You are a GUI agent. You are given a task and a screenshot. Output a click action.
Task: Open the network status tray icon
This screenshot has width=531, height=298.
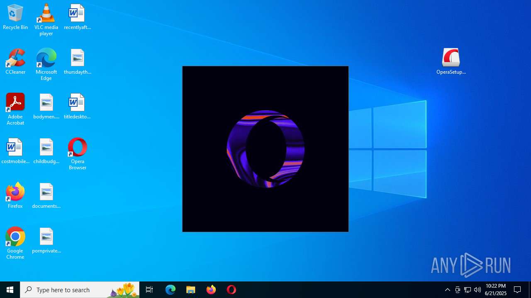pos(468,290)
